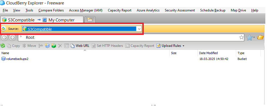This screenshot has height=106, width=267.
Task: Open the Access Manager (IAM) menu
Action: pyautogui.click(x=86, y=10)
